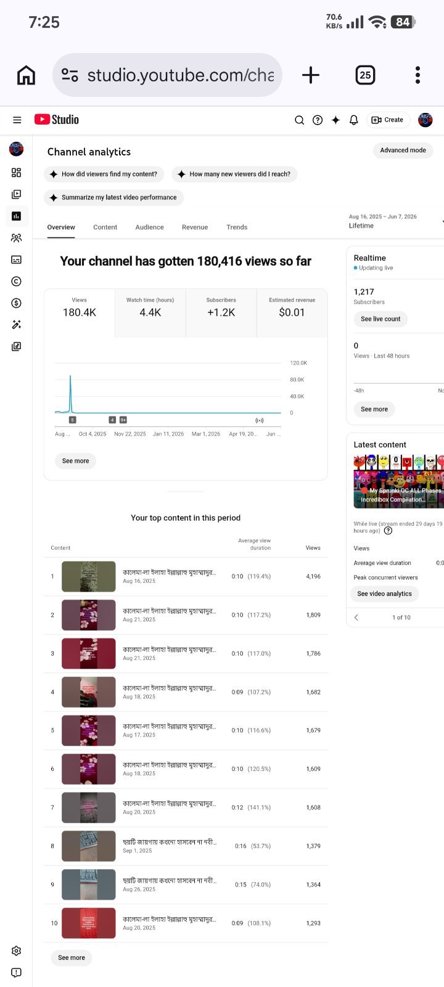Screen dimensions: 444x987
Task: Select the Views 180.4K metric card
Action: [80, 313]
